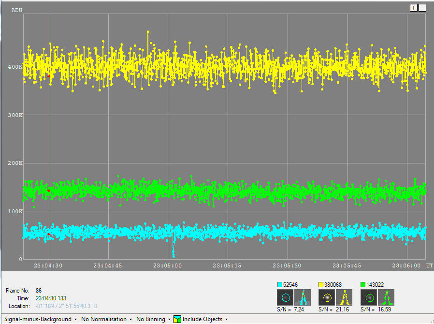Click the tall yellow peak before 23:05:00
This screenshot has width=434, height=324.
148,33
